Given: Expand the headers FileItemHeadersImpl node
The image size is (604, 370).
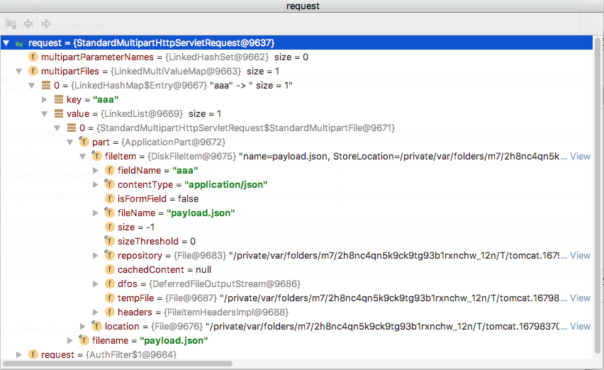Looking at the screenshot, I should pos(96,313).
